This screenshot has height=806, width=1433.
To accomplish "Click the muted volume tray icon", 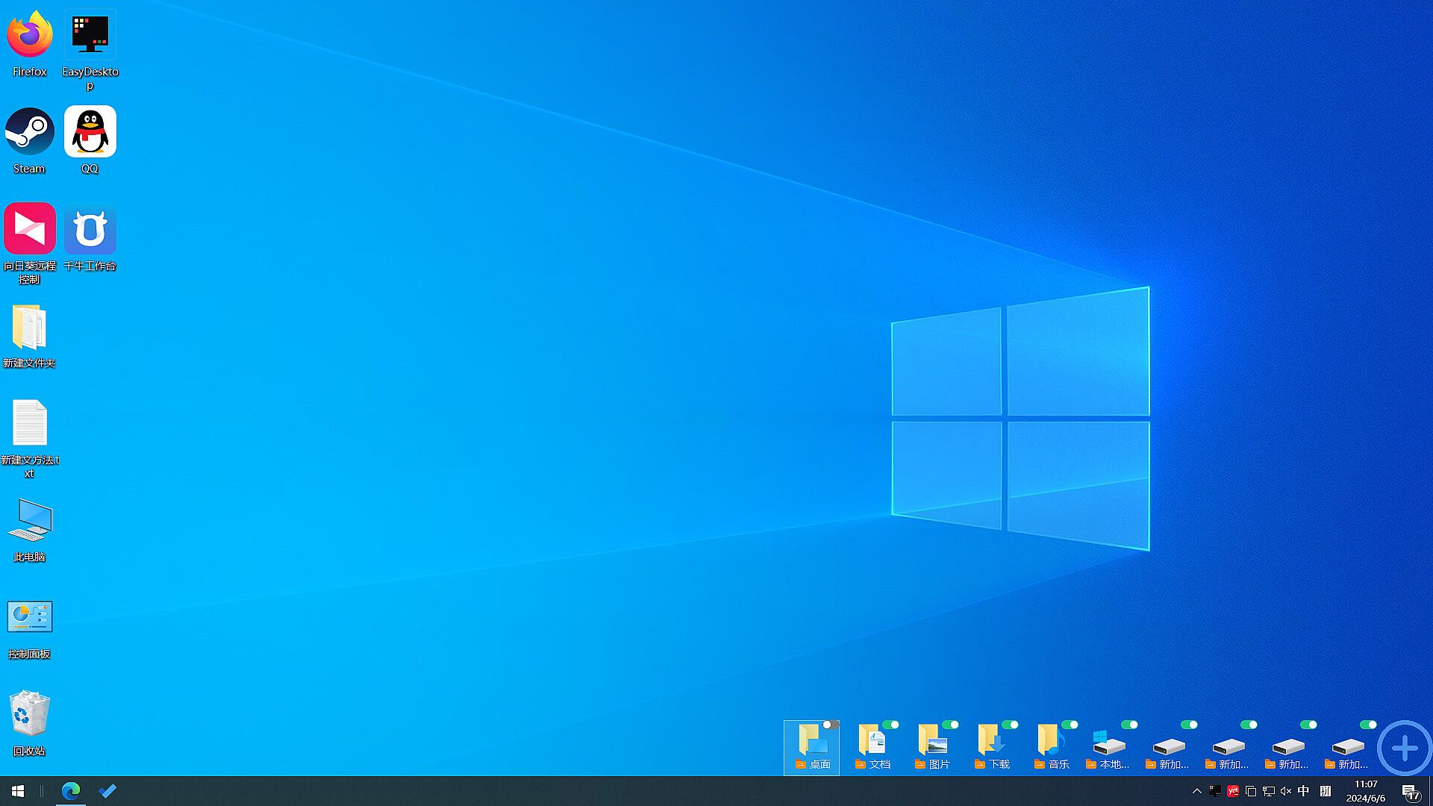I will 1286,791.
